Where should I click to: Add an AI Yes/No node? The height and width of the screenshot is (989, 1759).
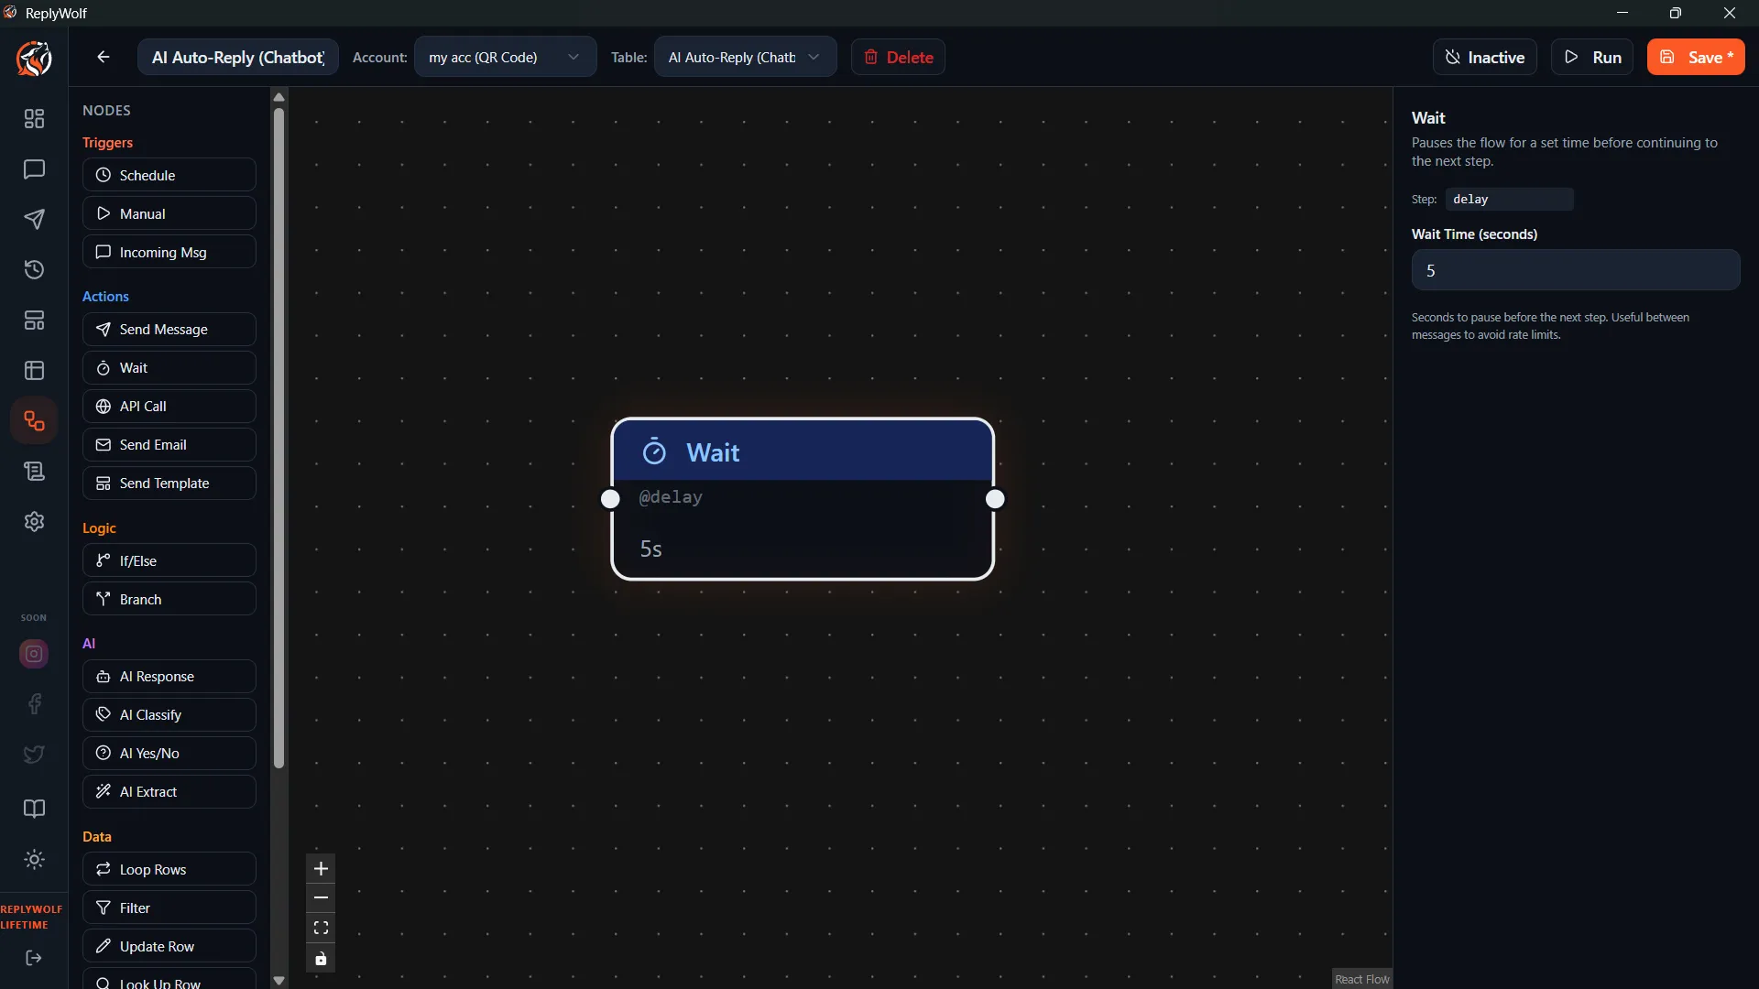point(169,754)
